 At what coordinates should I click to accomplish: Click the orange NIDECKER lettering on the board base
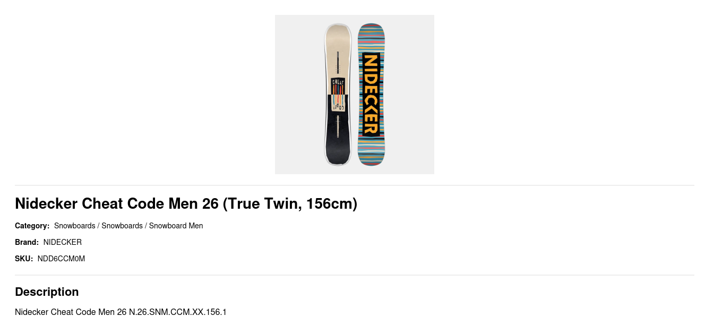point(371,93)
